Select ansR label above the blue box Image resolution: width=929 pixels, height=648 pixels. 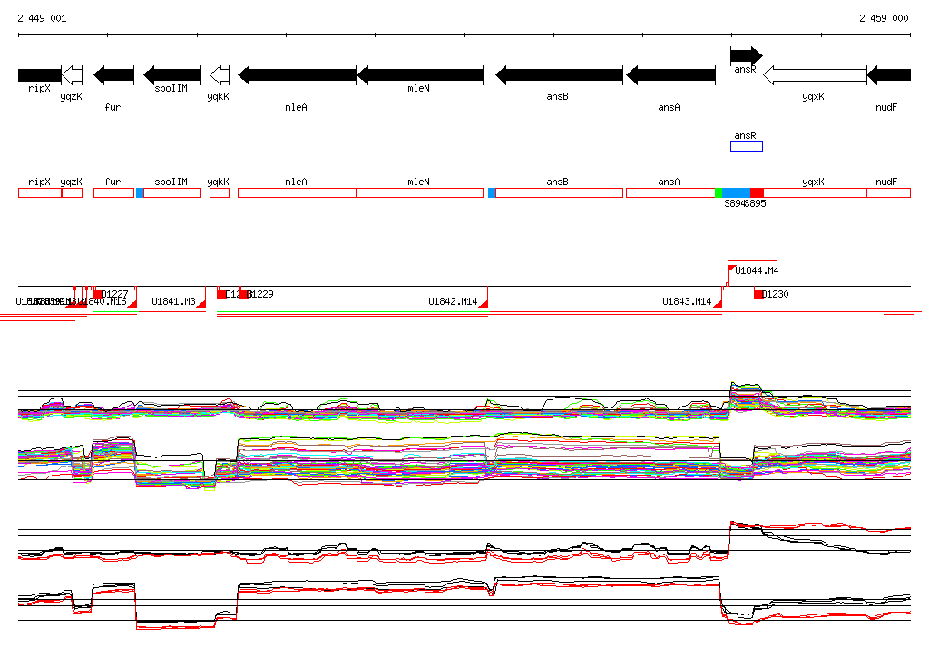(746, 136)
